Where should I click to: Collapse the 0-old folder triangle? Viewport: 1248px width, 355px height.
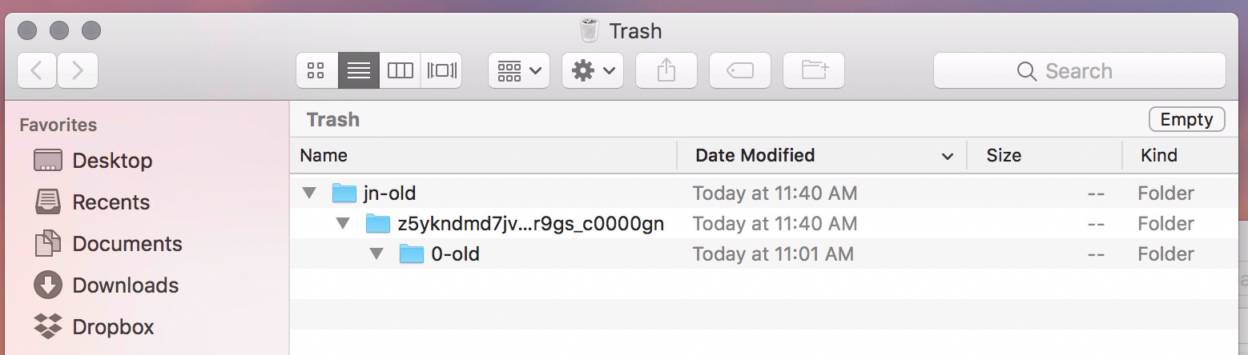[x=376, y=253]
